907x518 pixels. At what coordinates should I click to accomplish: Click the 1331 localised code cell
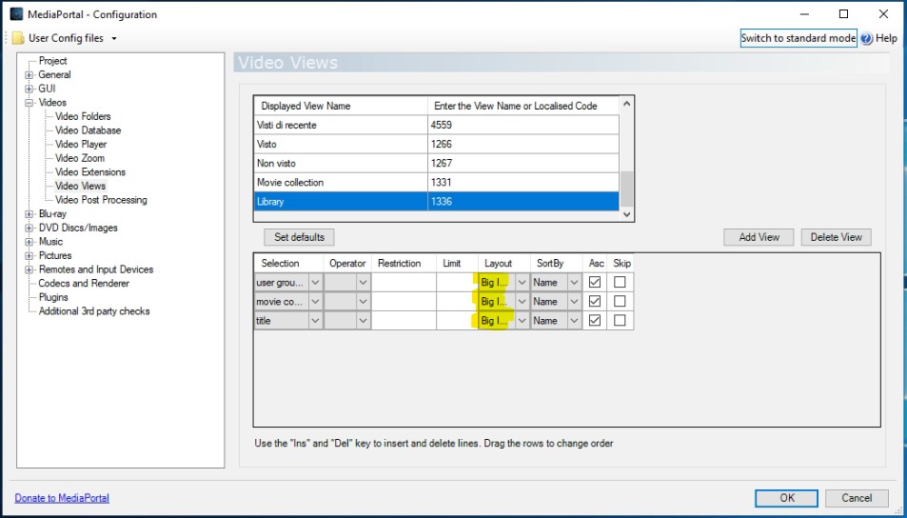pyautogui.click(x=523, y=182)
